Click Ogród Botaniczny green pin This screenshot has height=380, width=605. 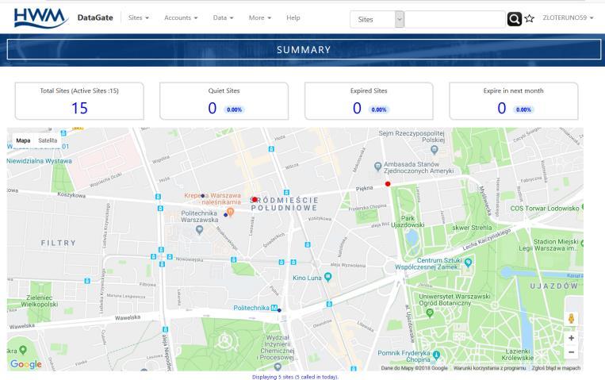point(431,313)
